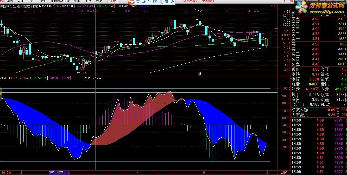Click the Sogou S input method icon

(131, 2)
